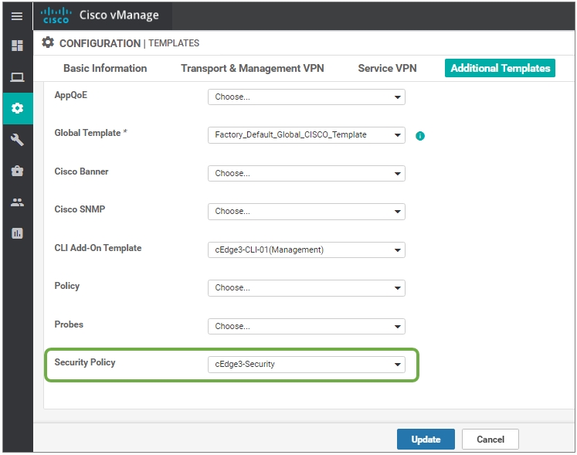Viewport: 577px width, 455px height.
Task: Open the CLI Add-On Template dropdown
Action: coord(306,250)
